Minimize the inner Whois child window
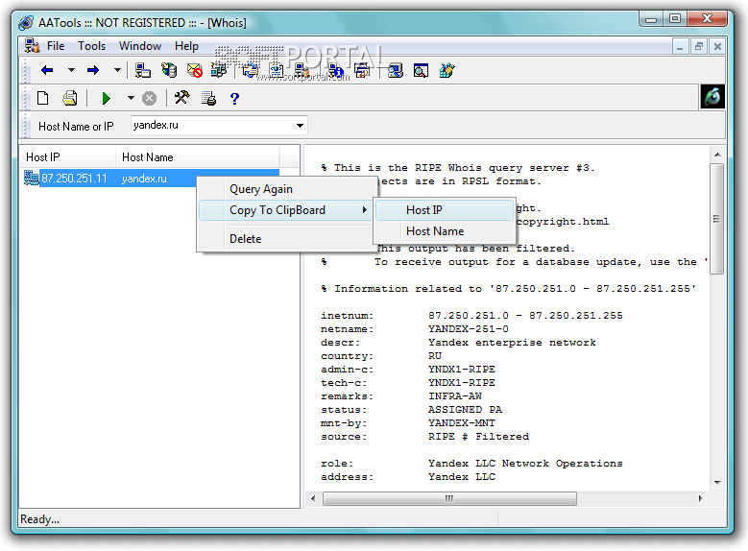This screenshot has height=551, width=748. click(x=680, y=47)
